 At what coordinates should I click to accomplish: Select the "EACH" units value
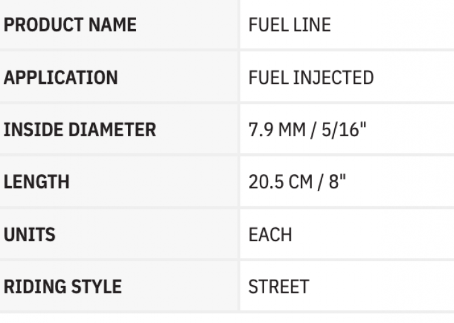pyautogui.click(x=271, y=235)
